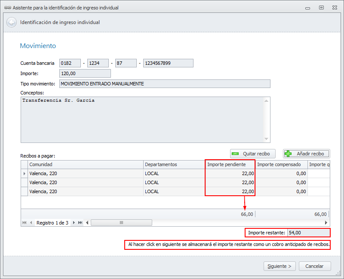Click the right arrow of horizontal scrollbar
Screen dimensions: 344x279
326,223
